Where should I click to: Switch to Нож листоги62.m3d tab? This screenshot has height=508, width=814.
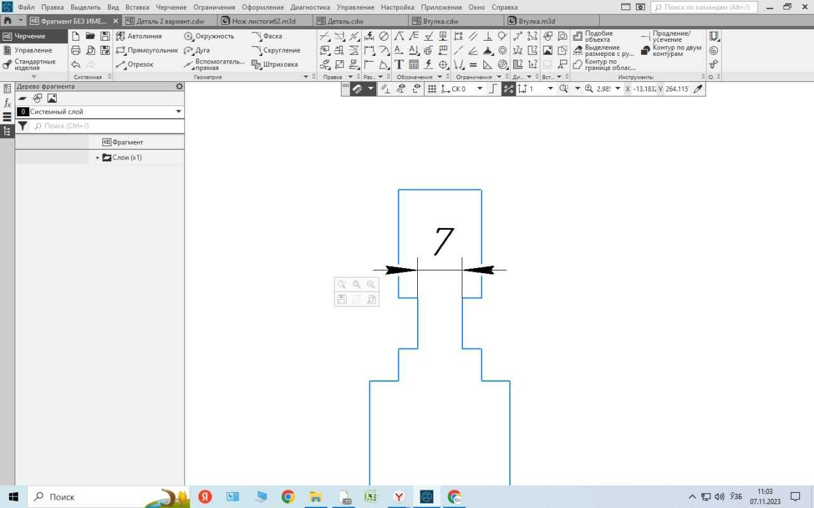pyautogui.click(x=264, y=21)
